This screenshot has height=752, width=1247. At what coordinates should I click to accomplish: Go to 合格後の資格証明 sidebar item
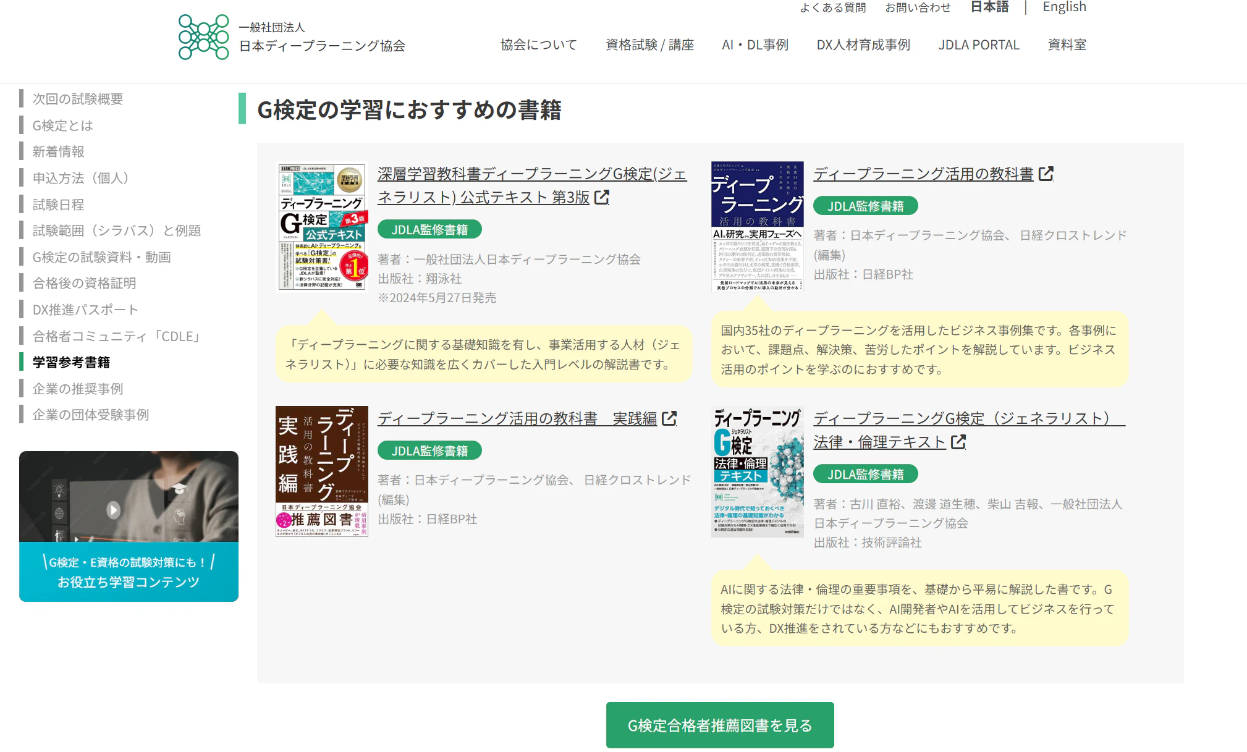click(x=85, y=283)
